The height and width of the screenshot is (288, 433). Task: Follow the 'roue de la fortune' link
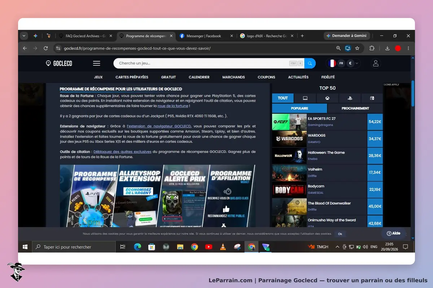[x=173, y=106]
